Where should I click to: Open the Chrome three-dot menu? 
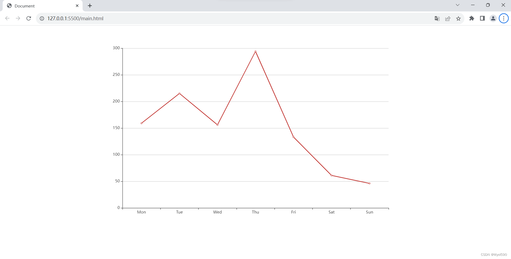coord(504,18)
